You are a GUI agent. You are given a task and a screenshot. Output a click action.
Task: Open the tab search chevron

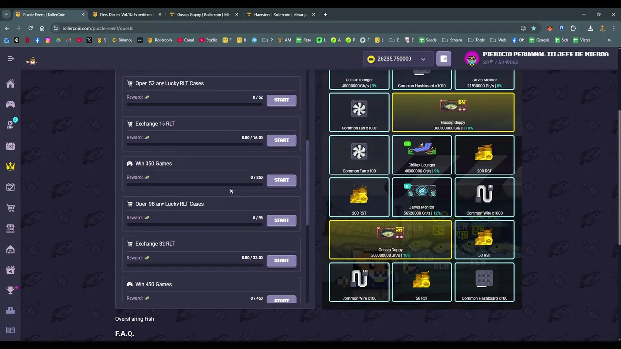tap(6, 15)
